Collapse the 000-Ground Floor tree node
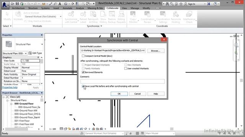This screenshot has width=245, height=137. pos(11,104)
